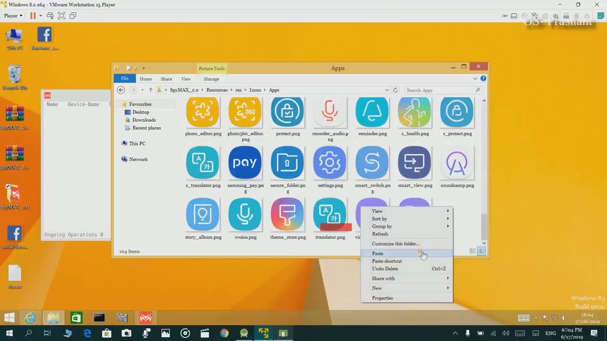Open the Manage picture tools tab
The image size is (607, 341).
[x=212, y=79]
